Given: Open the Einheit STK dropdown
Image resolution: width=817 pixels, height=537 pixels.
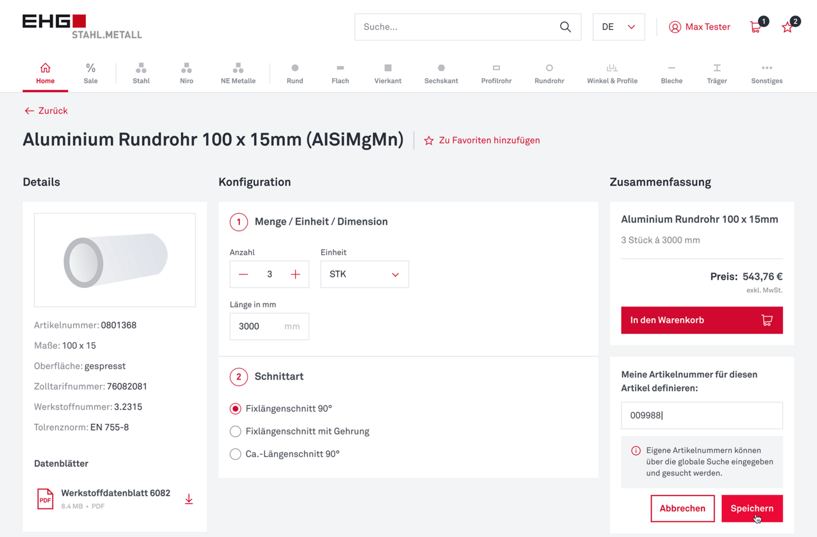Looking at the screenshot, I should 364,274.
